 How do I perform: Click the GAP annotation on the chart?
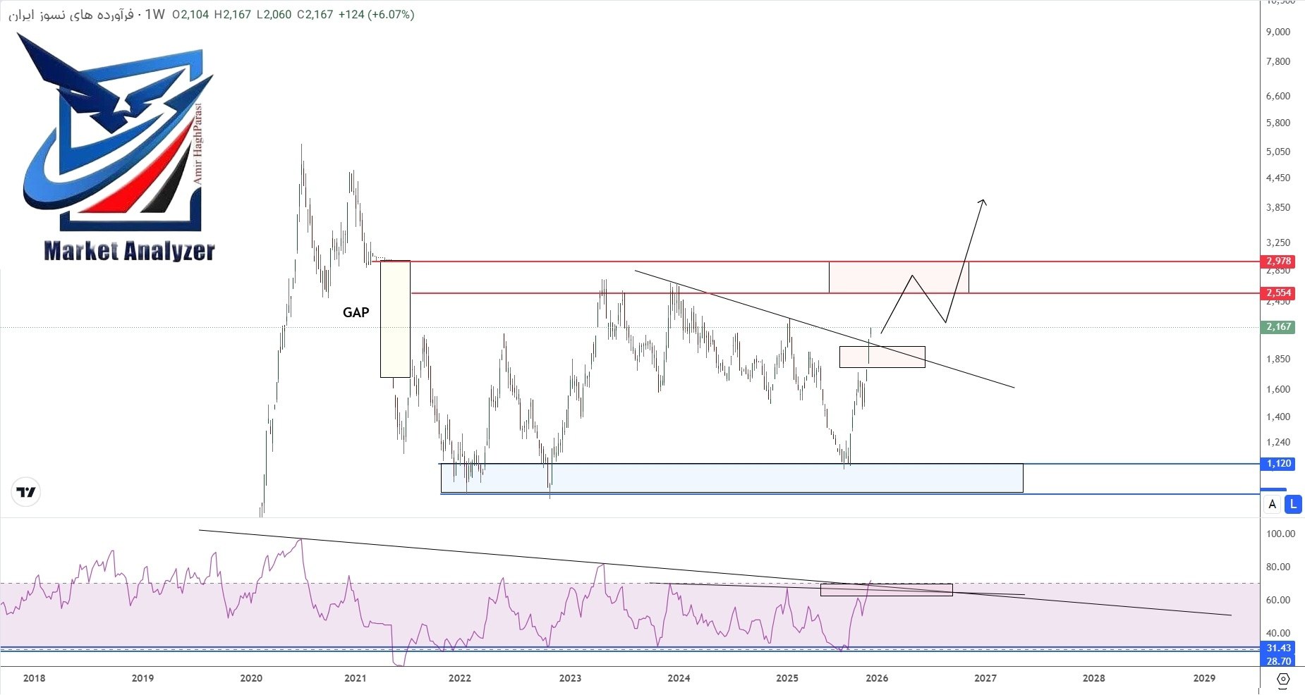point(355,311)
